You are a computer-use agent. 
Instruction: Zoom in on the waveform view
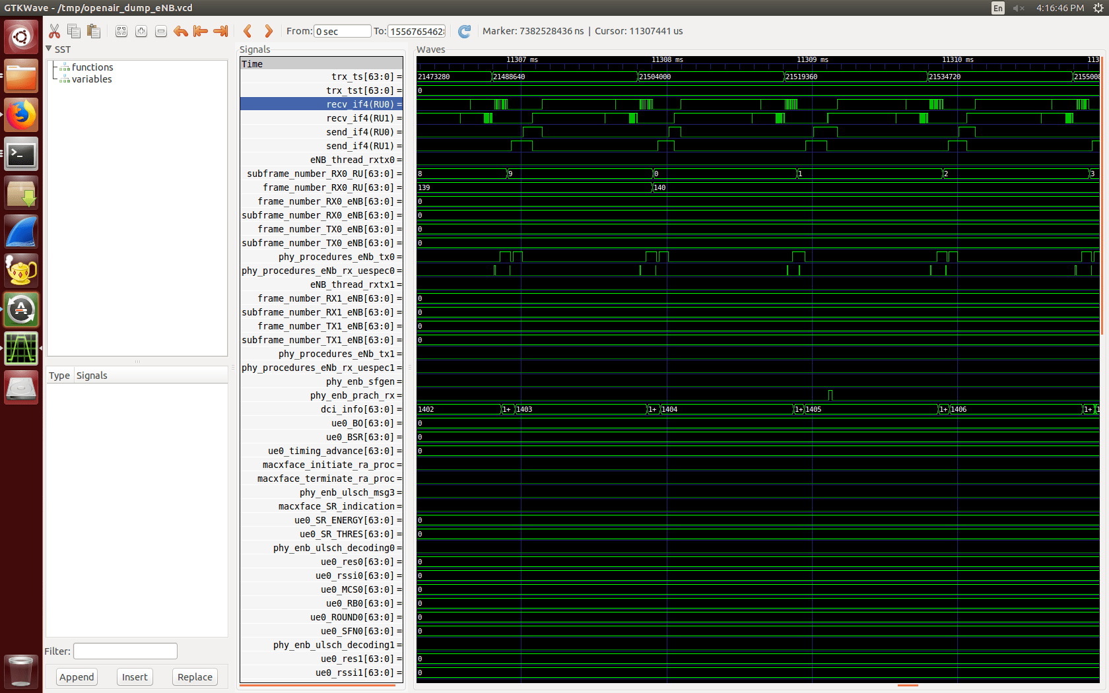(x=141, y=31)
